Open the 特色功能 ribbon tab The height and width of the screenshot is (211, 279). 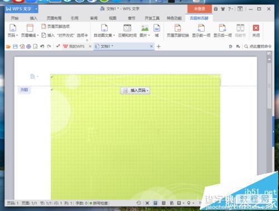click(174, 18)
